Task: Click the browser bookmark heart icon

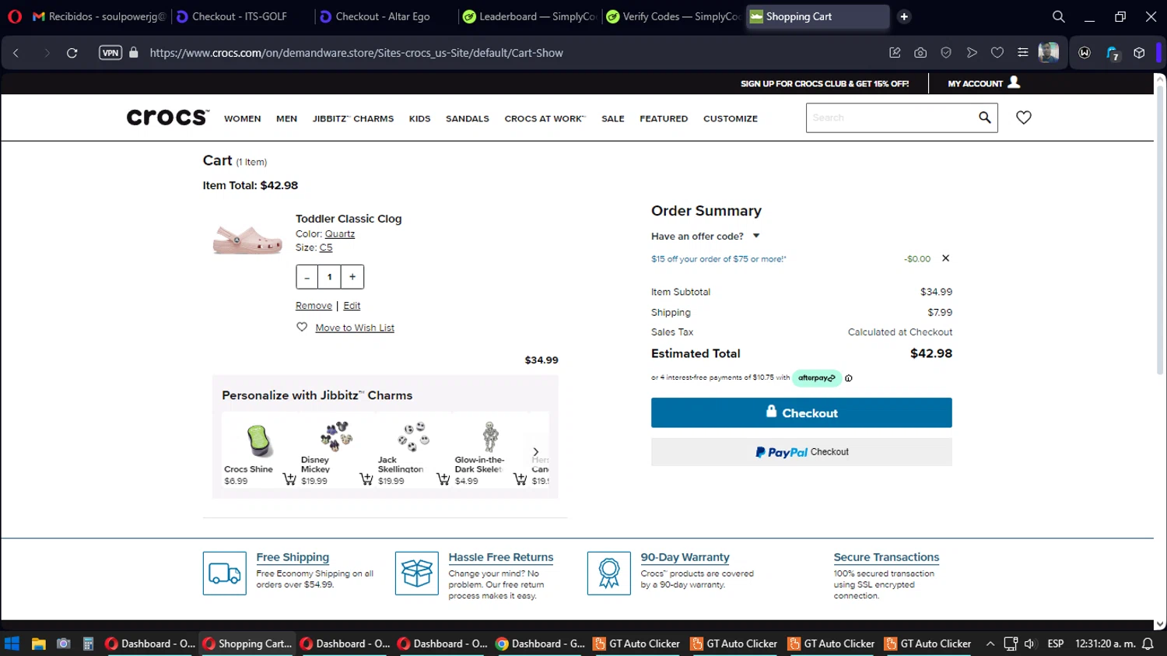Action: 997,53
